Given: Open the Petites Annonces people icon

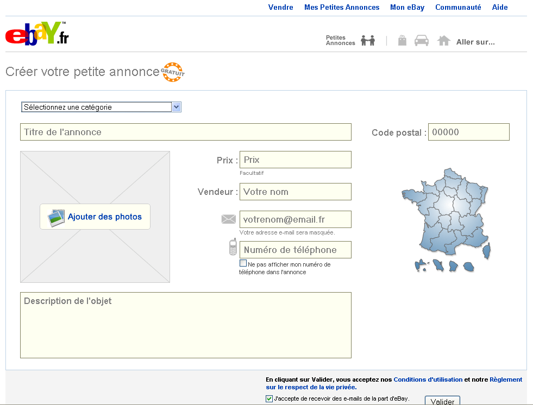Looking at the screenshot, I should (368, 40).
